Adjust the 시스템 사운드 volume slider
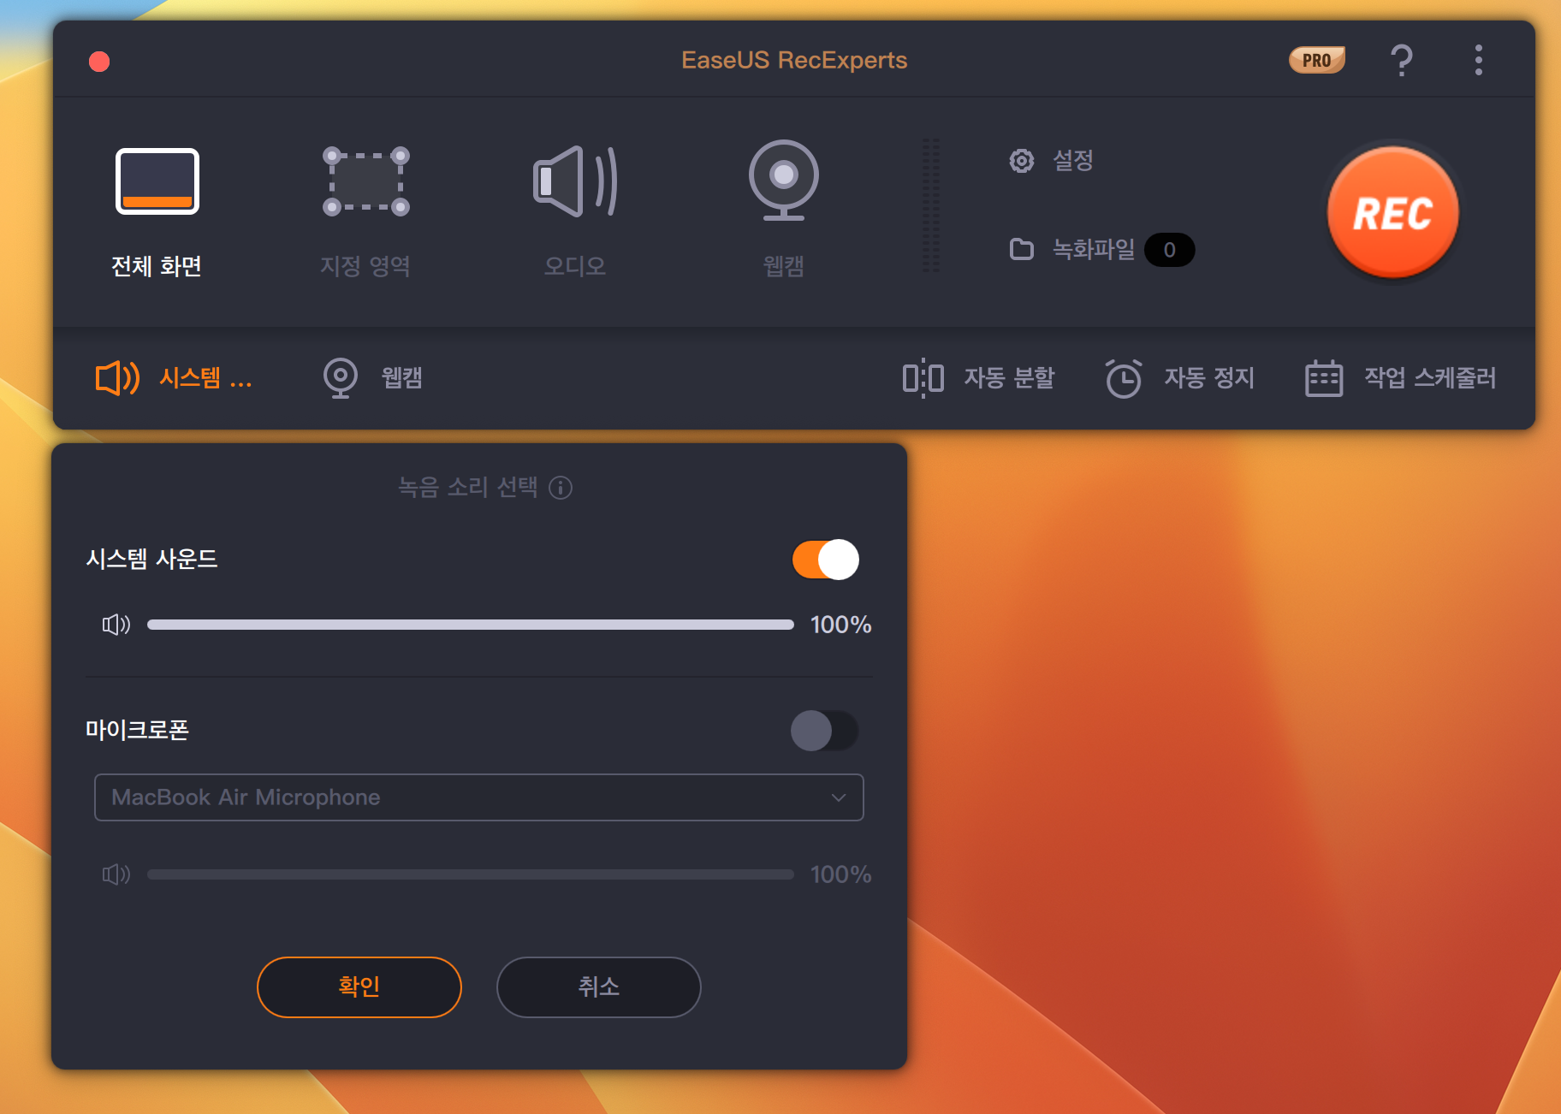Viewport: 1561px width, 1114px height. point(471,625)
